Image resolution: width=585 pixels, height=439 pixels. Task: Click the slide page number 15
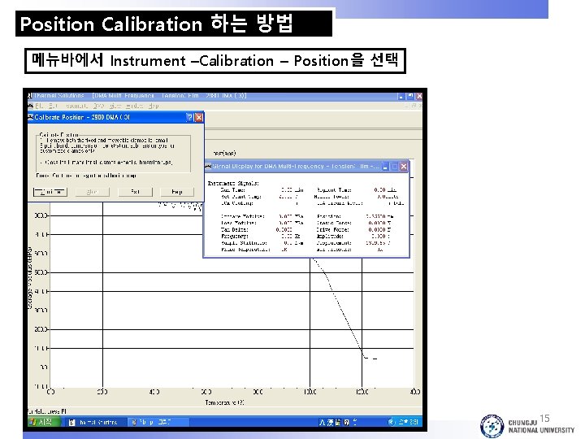[544, 418]
